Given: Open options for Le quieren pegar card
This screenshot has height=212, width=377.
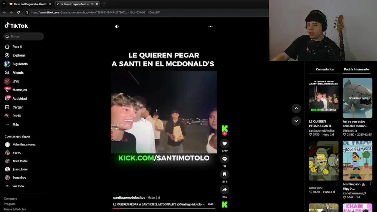Looking at the screenshot, I should pyautogui.click(x=337, y=121).
